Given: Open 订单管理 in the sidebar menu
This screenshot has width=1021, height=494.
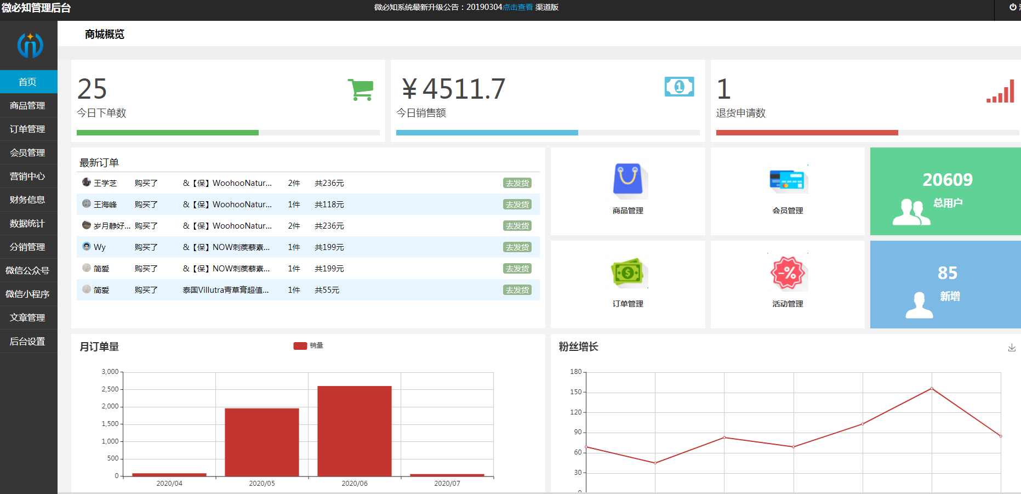Looking at the screenshot, I should [27, 129].
